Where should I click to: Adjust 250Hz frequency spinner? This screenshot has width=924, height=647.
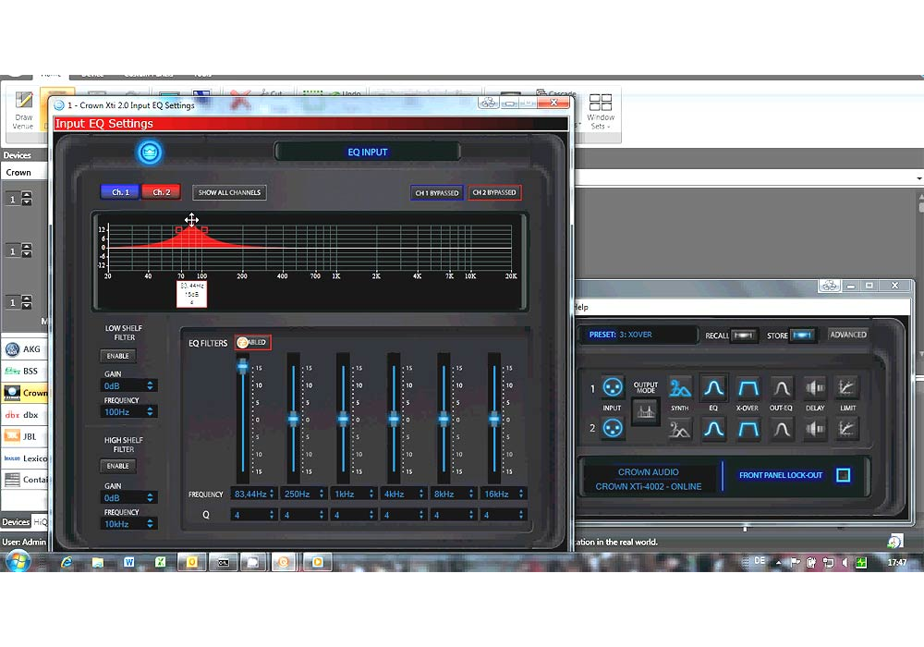pos(322,494)
